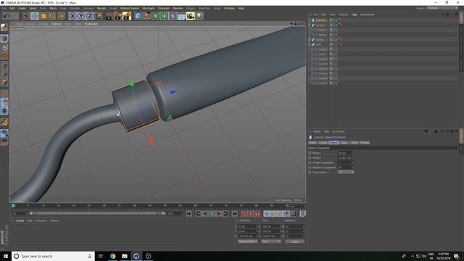Activate the Scale tool in the toolbar

pyautogui.click(x=43, y=16)
